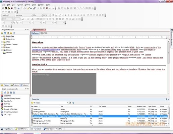Switch to the Conditional tab at bottom left

(x=22, y=129)
